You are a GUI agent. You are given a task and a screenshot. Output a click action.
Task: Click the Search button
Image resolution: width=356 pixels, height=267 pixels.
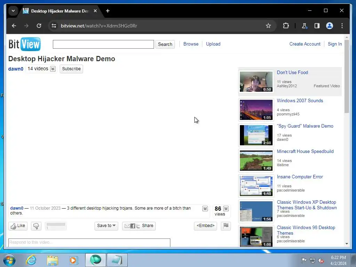[165, 44]
